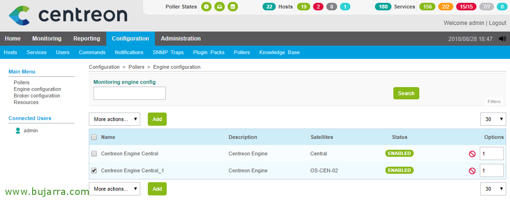Click the Logout link

(x=497, y=23)
